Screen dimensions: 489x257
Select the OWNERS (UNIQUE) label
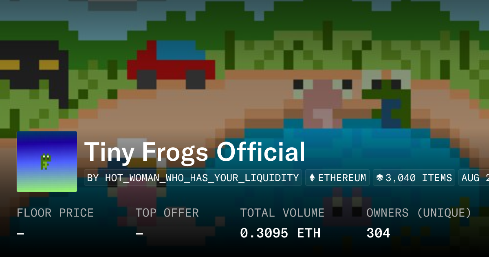(x=419, y=213)
